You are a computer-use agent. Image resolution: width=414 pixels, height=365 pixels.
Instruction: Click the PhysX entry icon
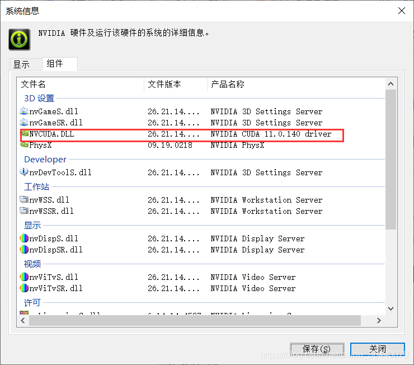click(24, 145)
